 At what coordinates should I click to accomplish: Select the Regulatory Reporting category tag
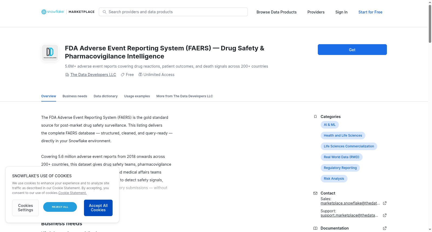point(340,168)
